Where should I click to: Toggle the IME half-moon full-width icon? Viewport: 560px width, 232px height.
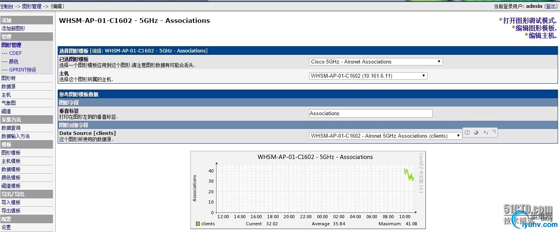point(476,133)
